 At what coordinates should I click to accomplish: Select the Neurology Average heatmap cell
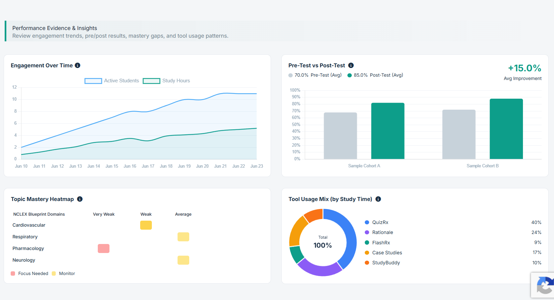click(x=183, y=260)
